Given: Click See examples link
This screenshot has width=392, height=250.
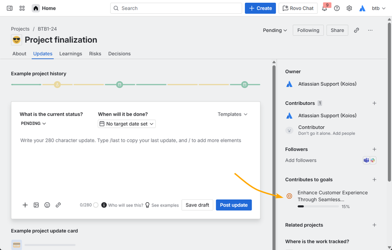Looking at the screenshot, I should (165, 205).
